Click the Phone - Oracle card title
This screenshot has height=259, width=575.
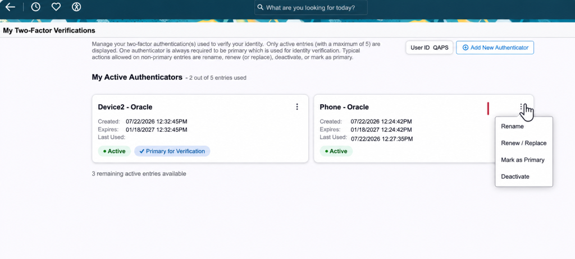(x=344, y=107)
